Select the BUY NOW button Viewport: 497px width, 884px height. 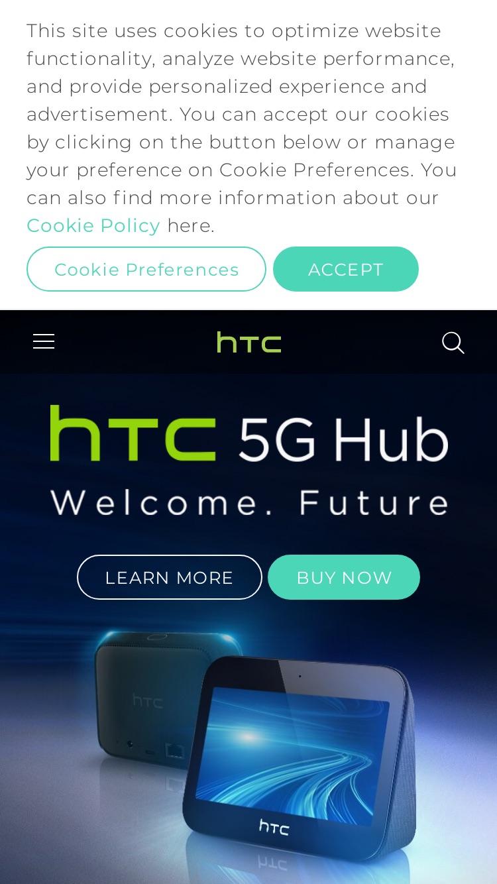click(344, 577)
